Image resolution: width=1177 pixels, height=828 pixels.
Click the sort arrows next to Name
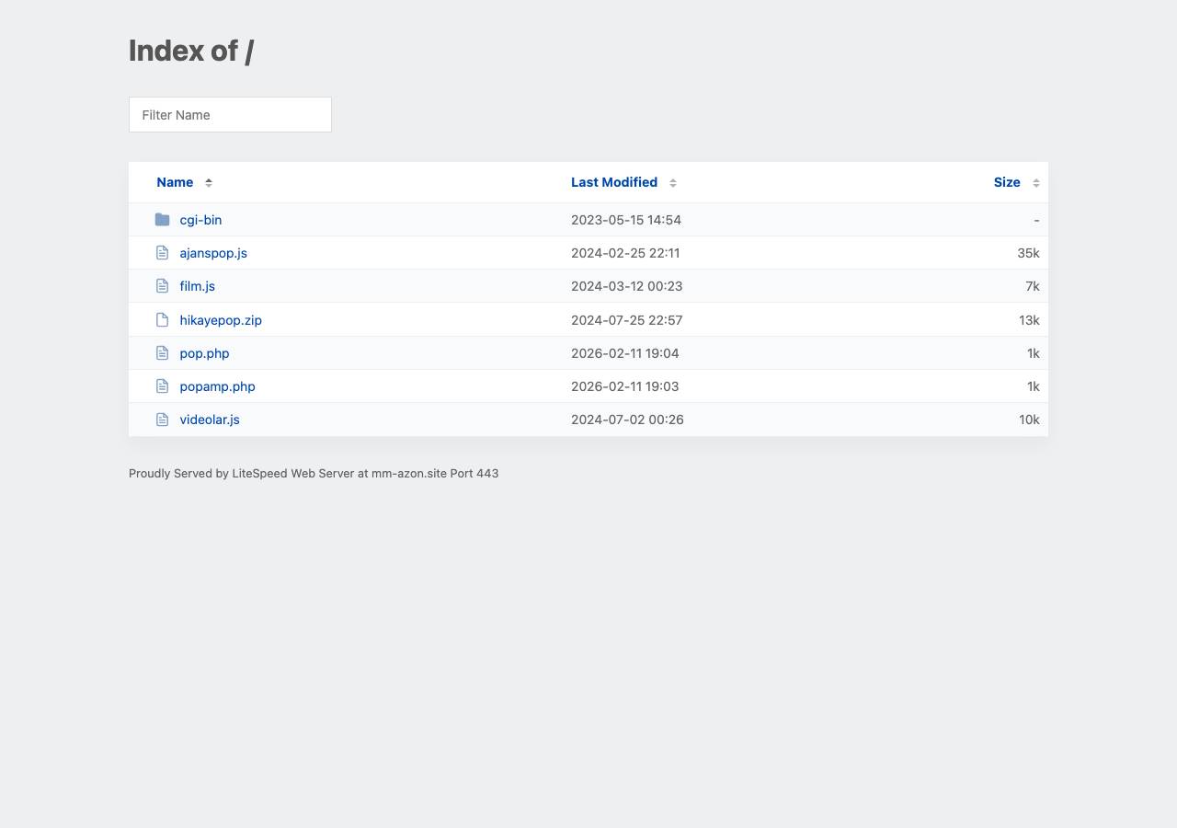(x=209, y=182)
